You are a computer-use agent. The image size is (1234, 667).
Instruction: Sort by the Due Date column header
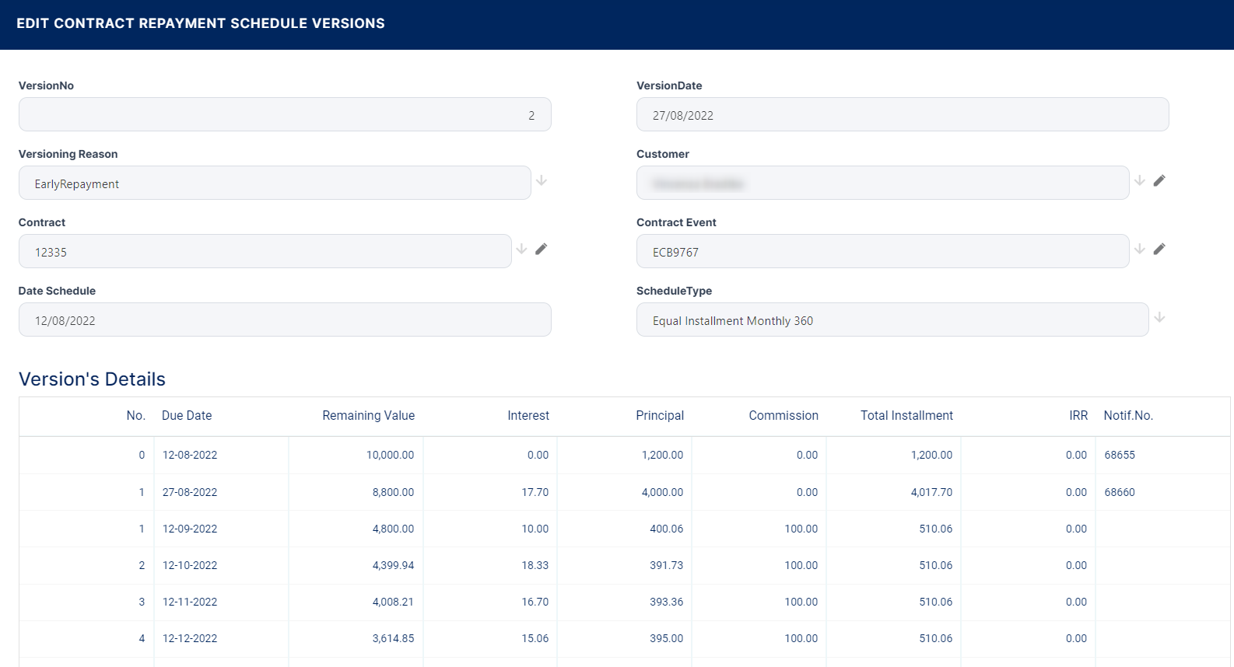tap(187, 416)
